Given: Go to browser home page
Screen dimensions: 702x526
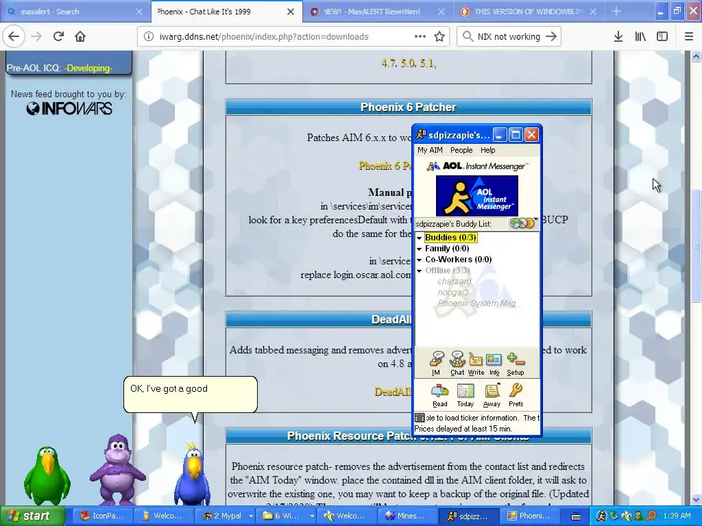Looking at the screenshot, I should [80, 37].
